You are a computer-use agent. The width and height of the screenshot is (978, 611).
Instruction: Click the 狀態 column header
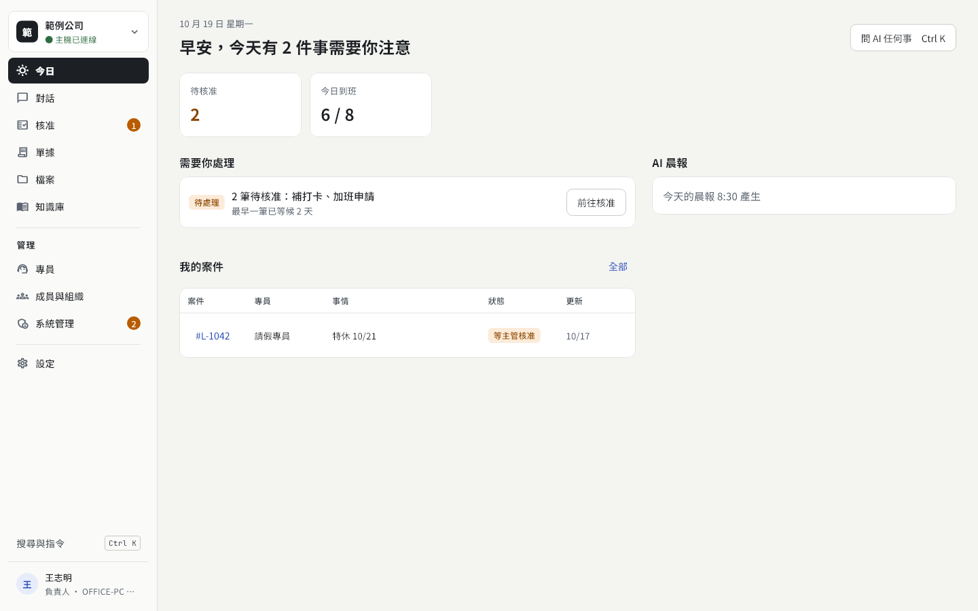click(496, 301)
